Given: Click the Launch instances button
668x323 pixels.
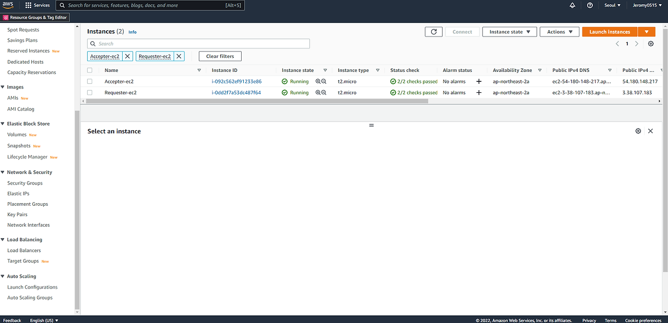Looking at the screenshot, I should coord(610,32).
